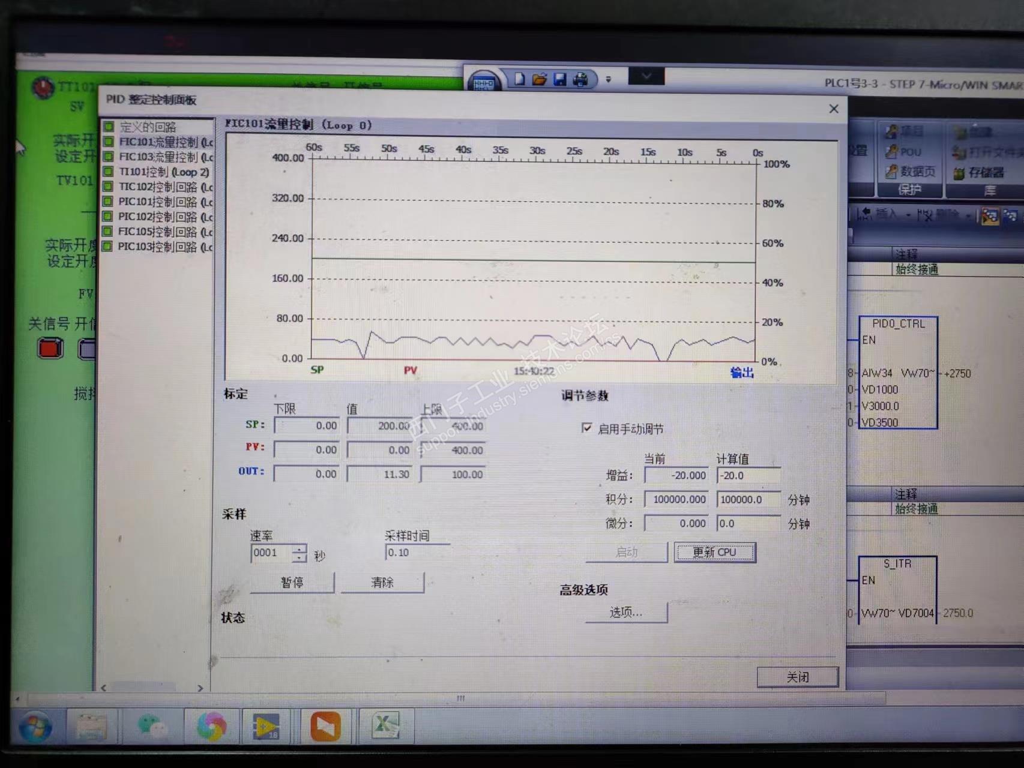This screenshot has width=1024, height=768.
Task: Click the loop icon beside TI101控制 (Loop 2)
Action: [x=109, y=172]
